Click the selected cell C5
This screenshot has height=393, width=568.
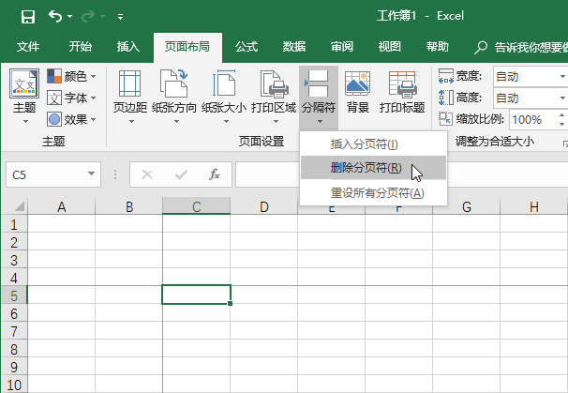coord(196,295)
